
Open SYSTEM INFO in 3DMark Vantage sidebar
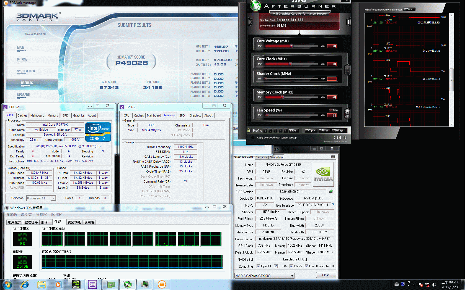coord(26,71)
